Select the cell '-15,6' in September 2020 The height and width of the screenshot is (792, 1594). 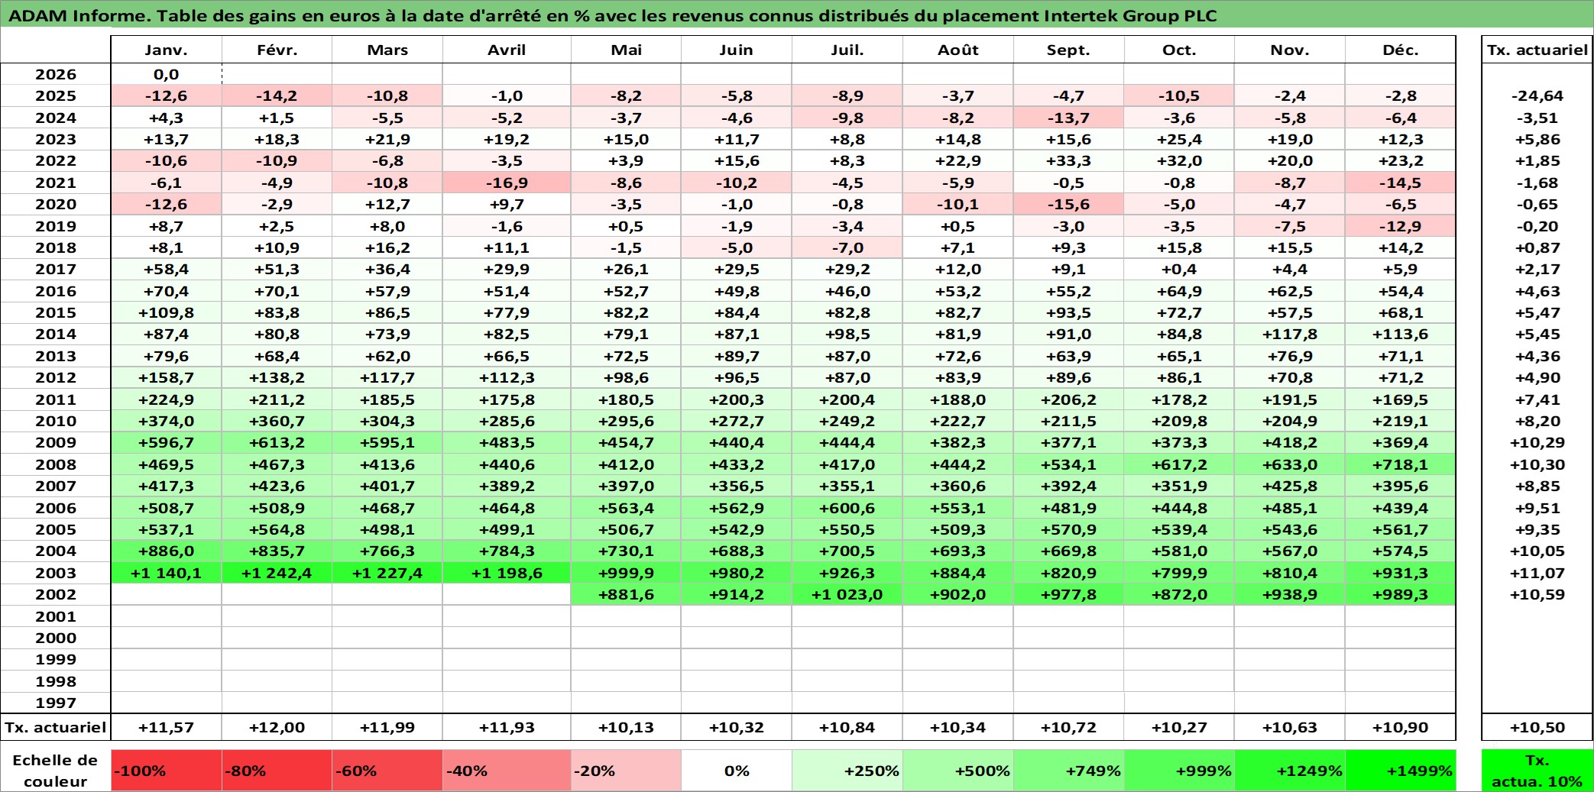click(x=1068, y=204)
